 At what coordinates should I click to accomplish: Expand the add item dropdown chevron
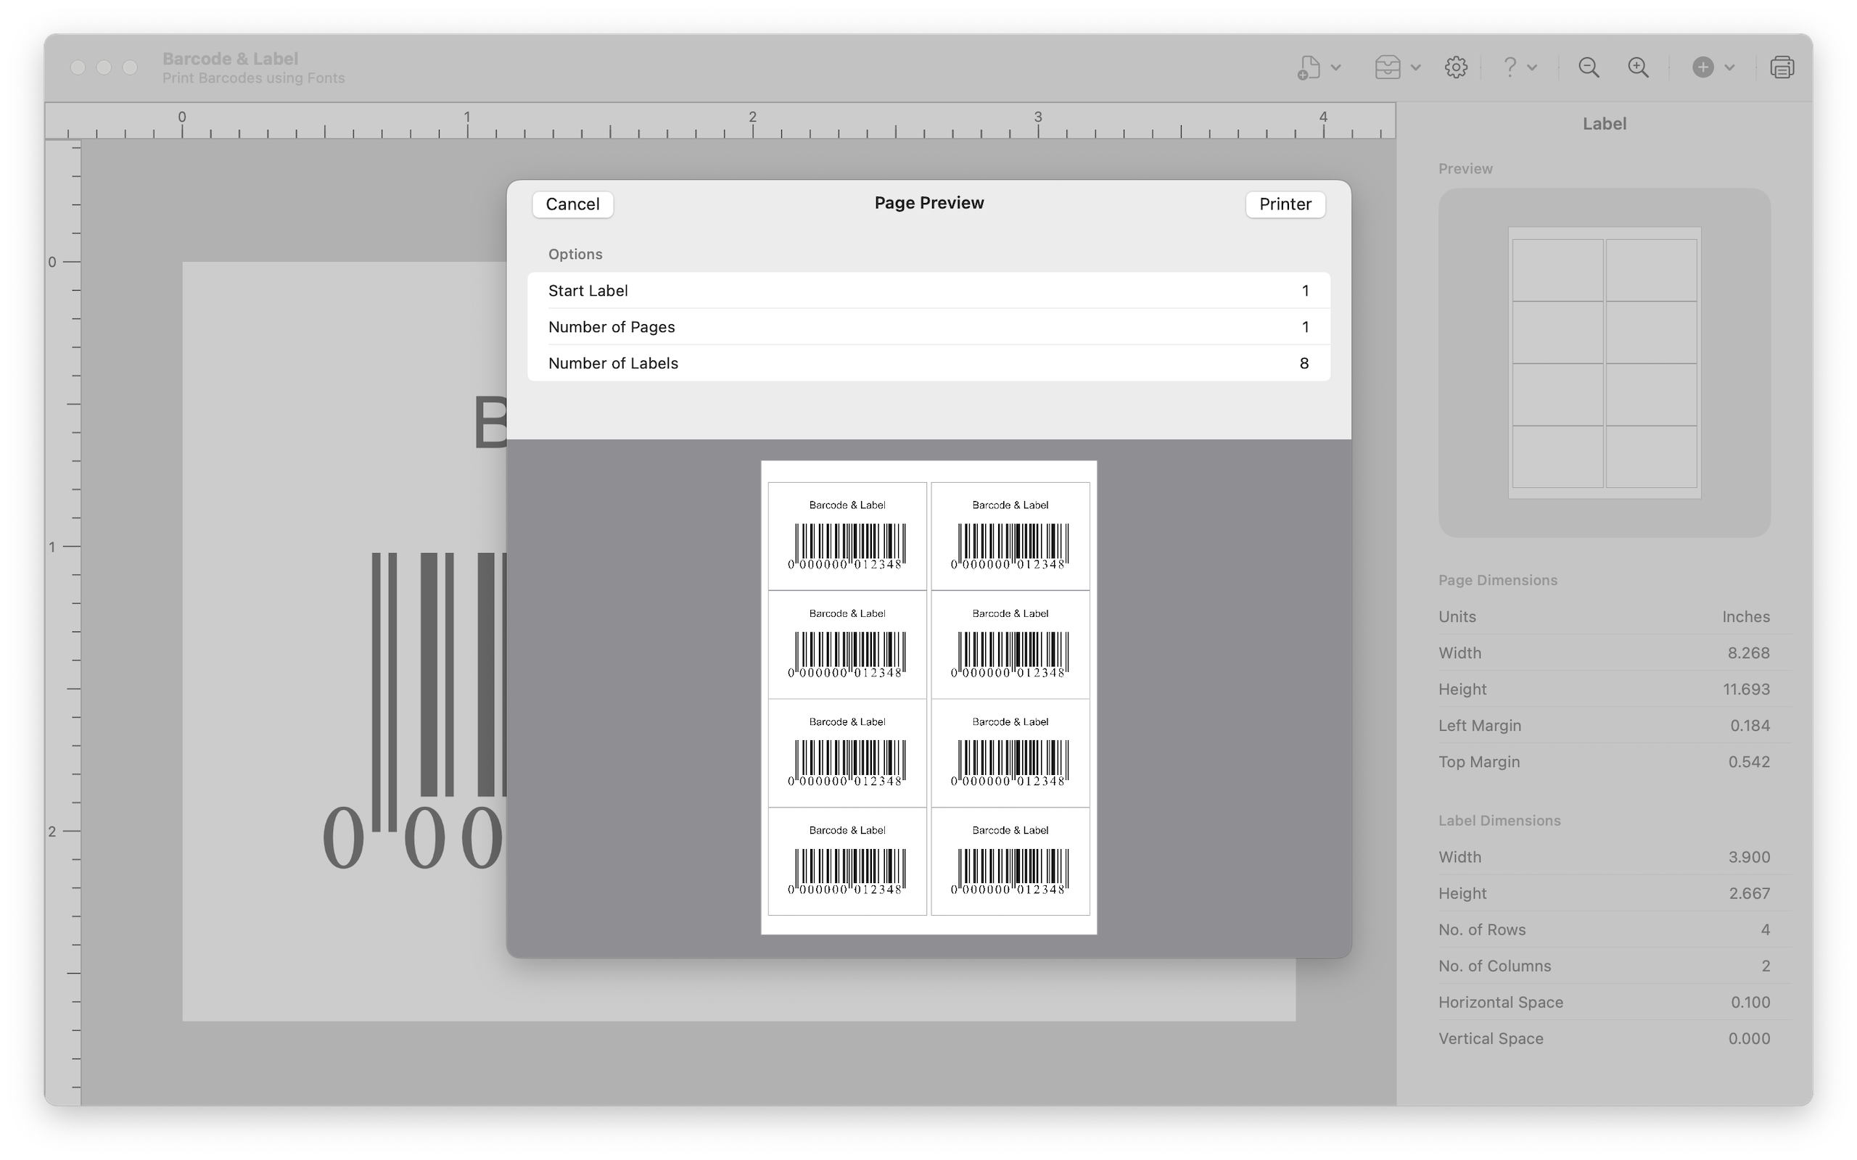click(1729, 67)
